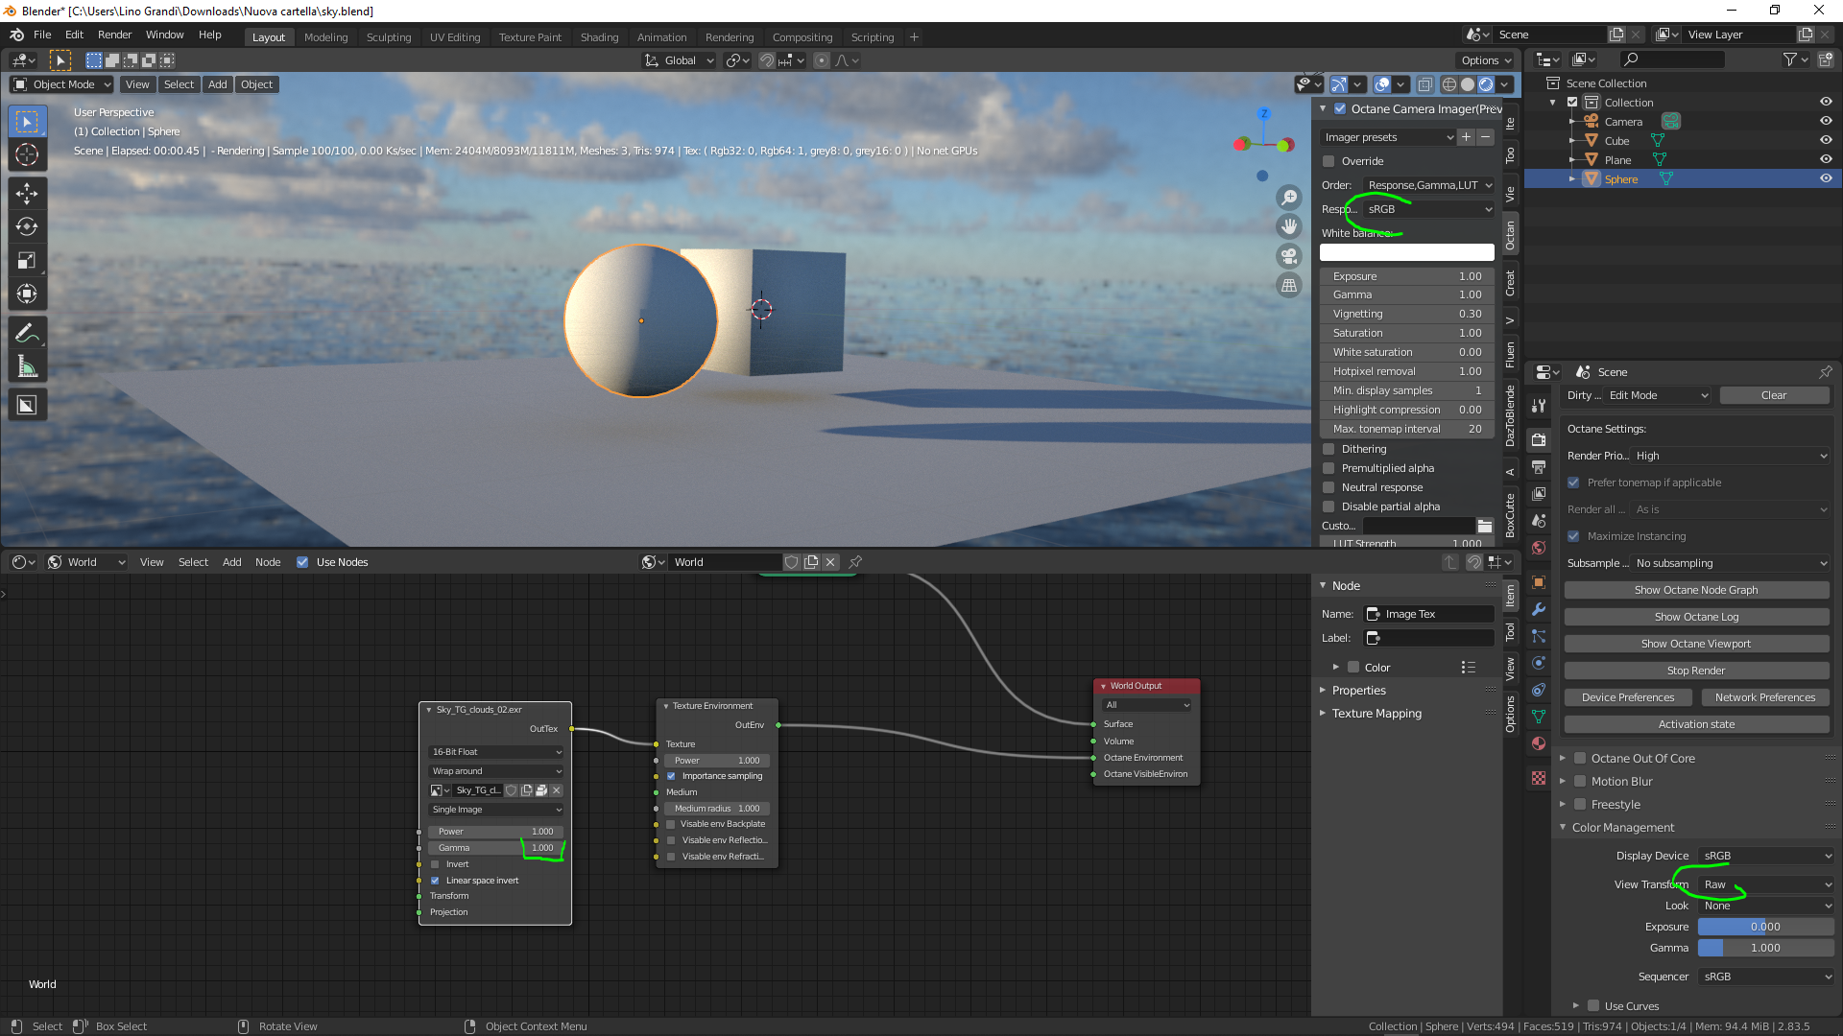The image size is (1843, 1036).
Task: Click the camera view icon in viewport
Action: (1289, 256)
